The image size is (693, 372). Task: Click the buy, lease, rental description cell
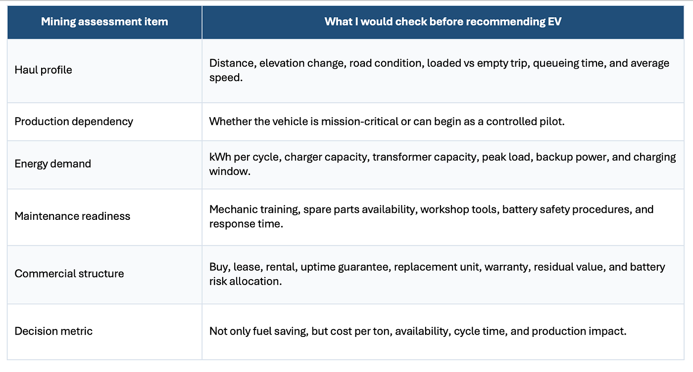[443, 274]
